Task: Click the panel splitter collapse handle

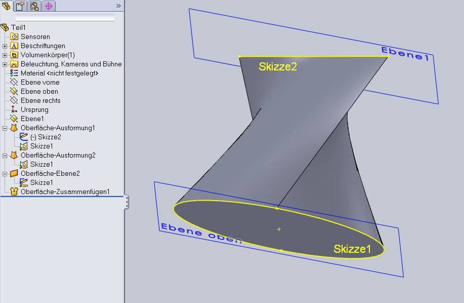Action: (126, 202)
